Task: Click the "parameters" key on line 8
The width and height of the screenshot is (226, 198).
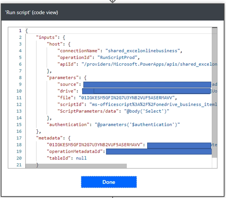Action: 60,77
